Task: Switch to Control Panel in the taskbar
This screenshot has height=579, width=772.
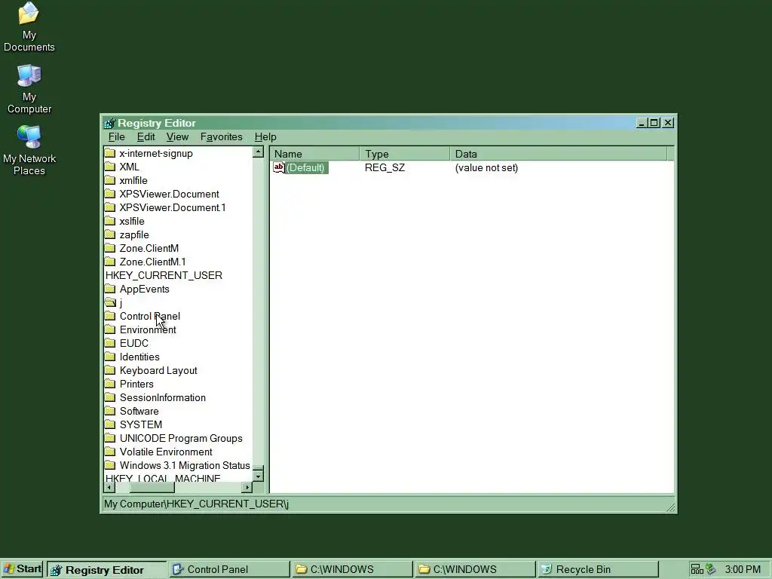Action: click(228, 570)
